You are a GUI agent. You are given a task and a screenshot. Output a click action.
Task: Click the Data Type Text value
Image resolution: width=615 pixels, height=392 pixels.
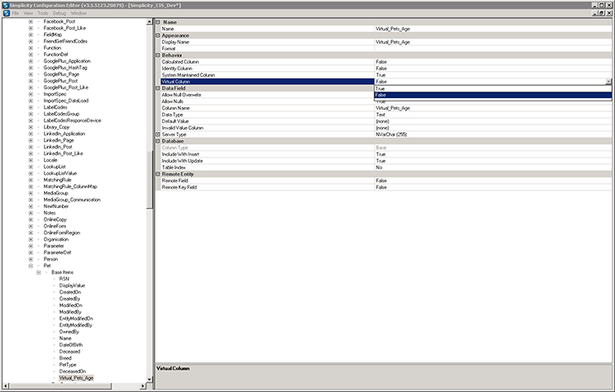tap(380, 115)
